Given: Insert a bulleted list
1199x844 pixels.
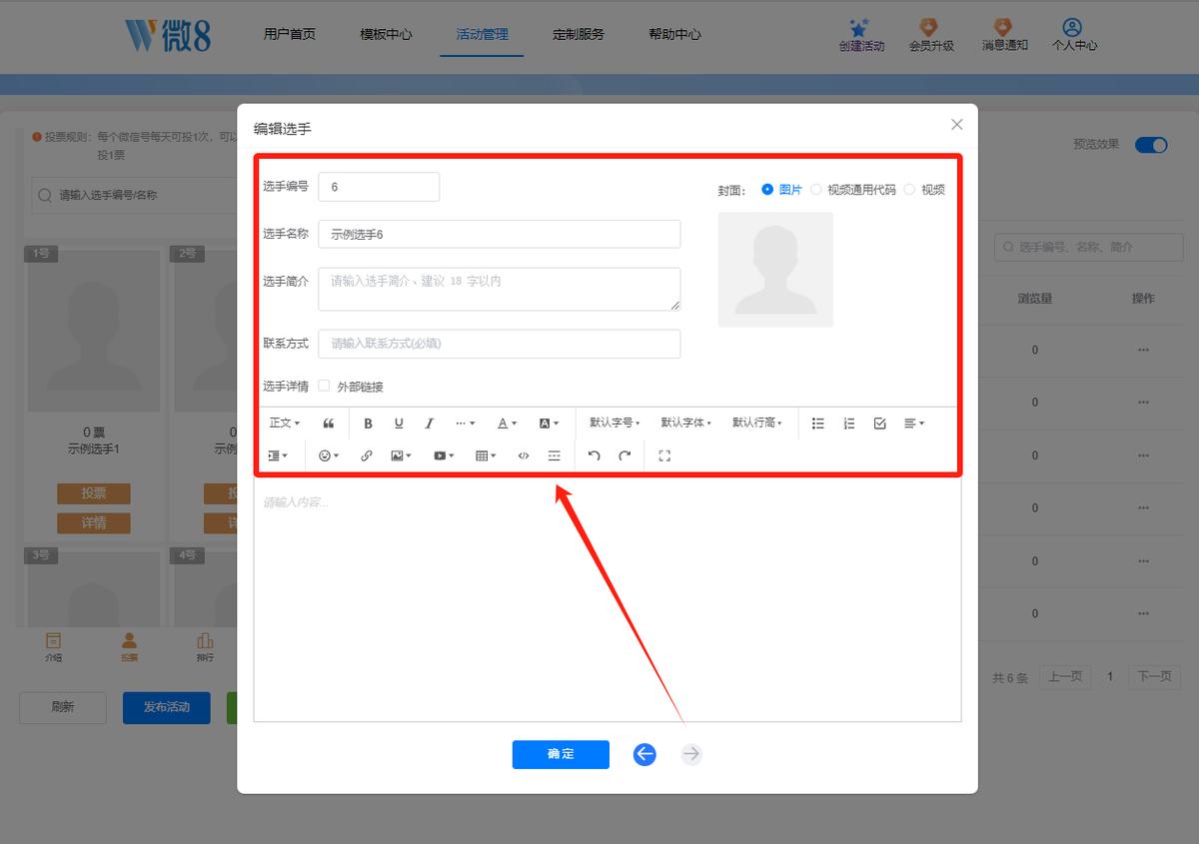Looking at the screenshot, I should click(818, 423).
